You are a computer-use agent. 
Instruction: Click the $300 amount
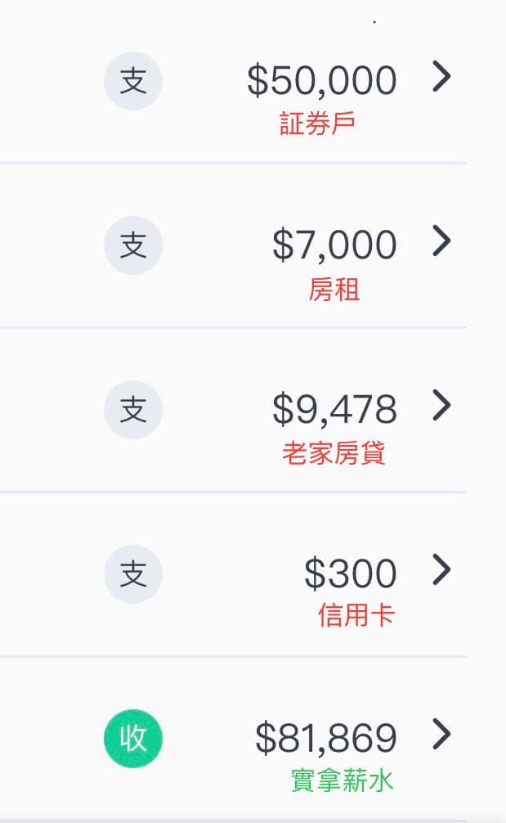point(350,573)
